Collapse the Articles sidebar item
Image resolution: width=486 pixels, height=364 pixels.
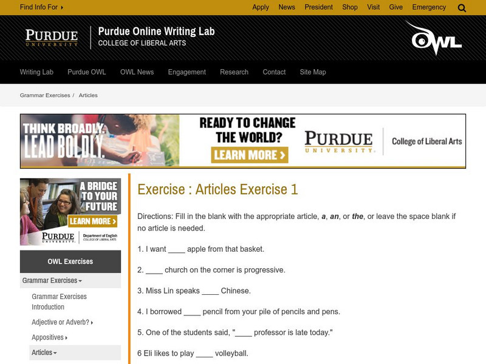point(75,352)
